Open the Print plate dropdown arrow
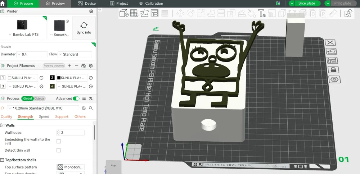 click(x=328, y=3)
